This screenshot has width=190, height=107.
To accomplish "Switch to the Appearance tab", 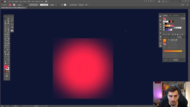I will coord(173,37).
